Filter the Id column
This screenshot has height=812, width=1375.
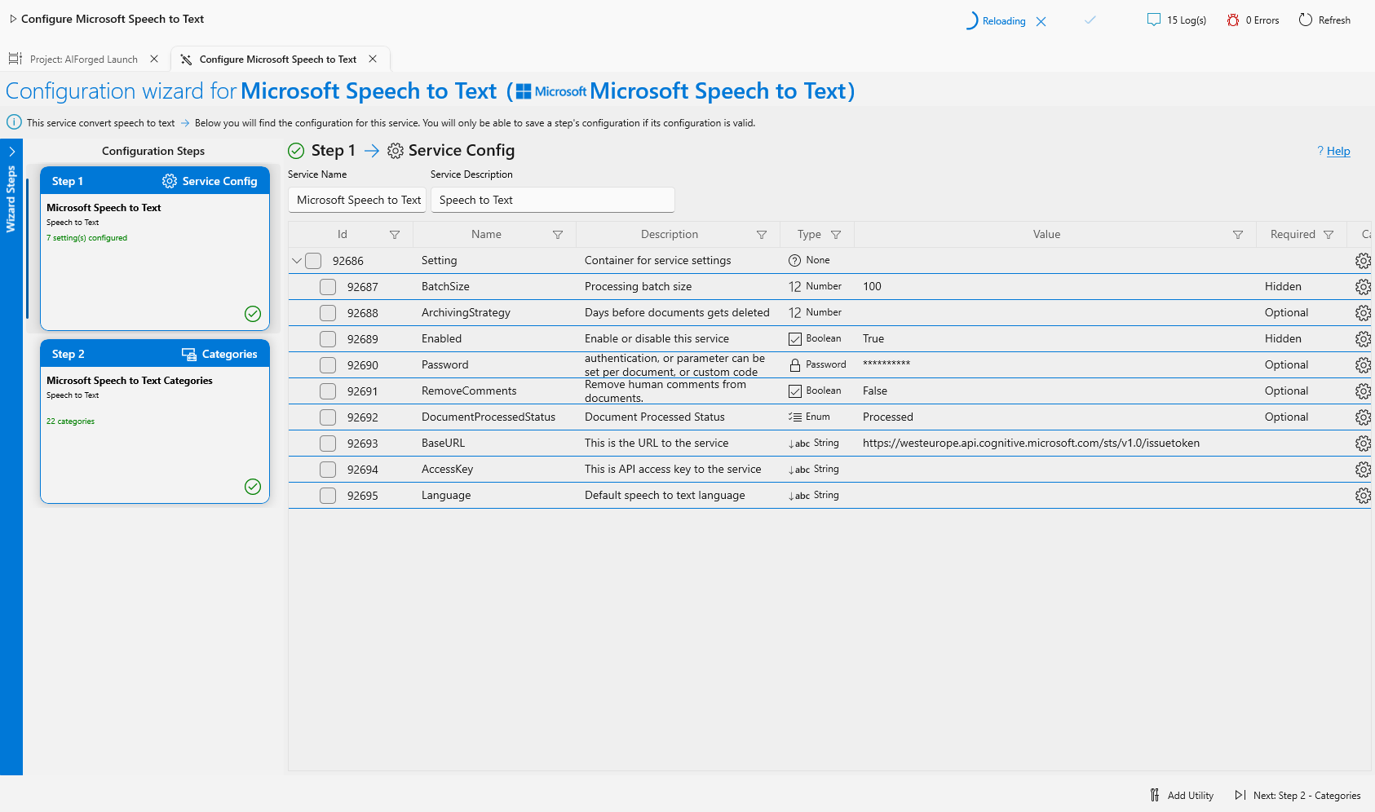(395, 235)
